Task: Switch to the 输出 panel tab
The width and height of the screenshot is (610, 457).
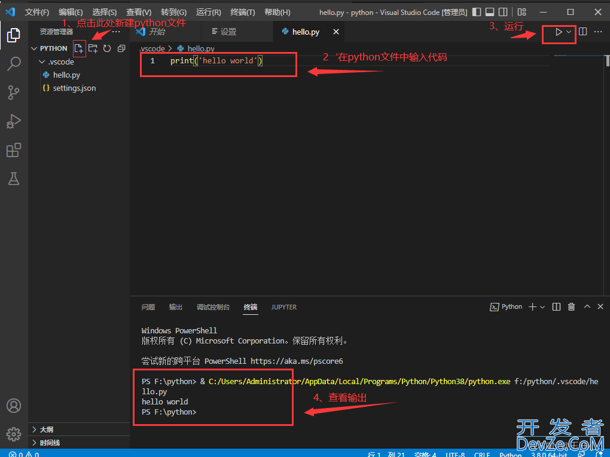Action: pos(175,307)
